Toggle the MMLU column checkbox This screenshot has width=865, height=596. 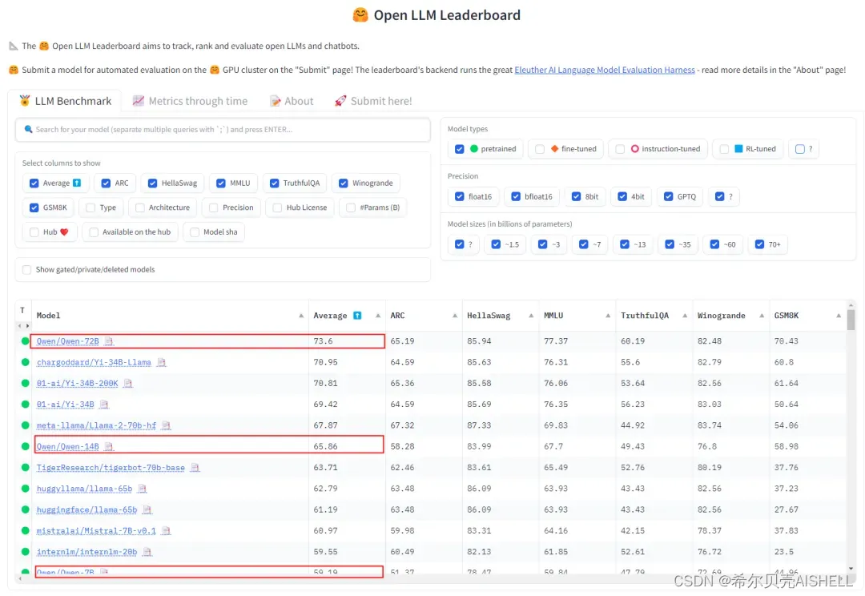click(x=221, y=183)
